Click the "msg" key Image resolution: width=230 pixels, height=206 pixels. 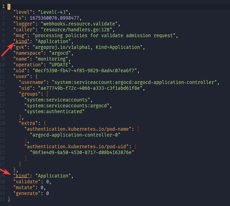[x=20, y=35]
